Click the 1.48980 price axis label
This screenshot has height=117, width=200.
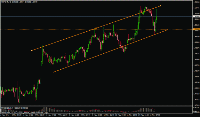[196, 59]
